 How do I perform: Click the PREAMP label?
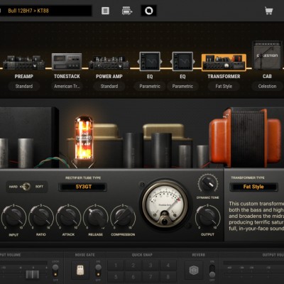[24, 77]
